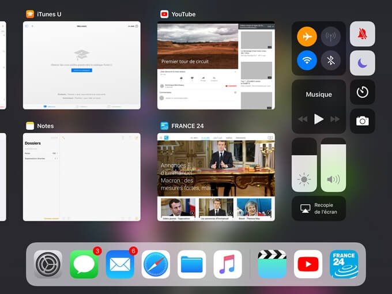The image size is (392, 294).
Task: Open the Gilets jaunes video thumbnail
Action: tap(178, 208)
